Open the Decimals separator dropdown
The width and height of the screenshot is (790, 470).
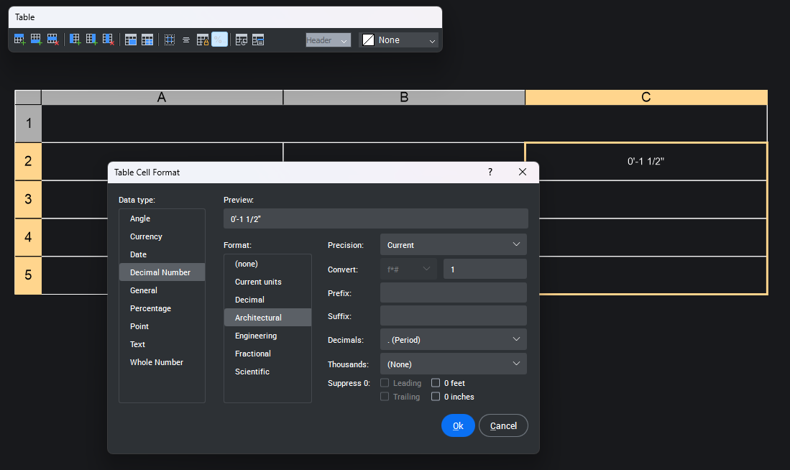click(453, 339)
